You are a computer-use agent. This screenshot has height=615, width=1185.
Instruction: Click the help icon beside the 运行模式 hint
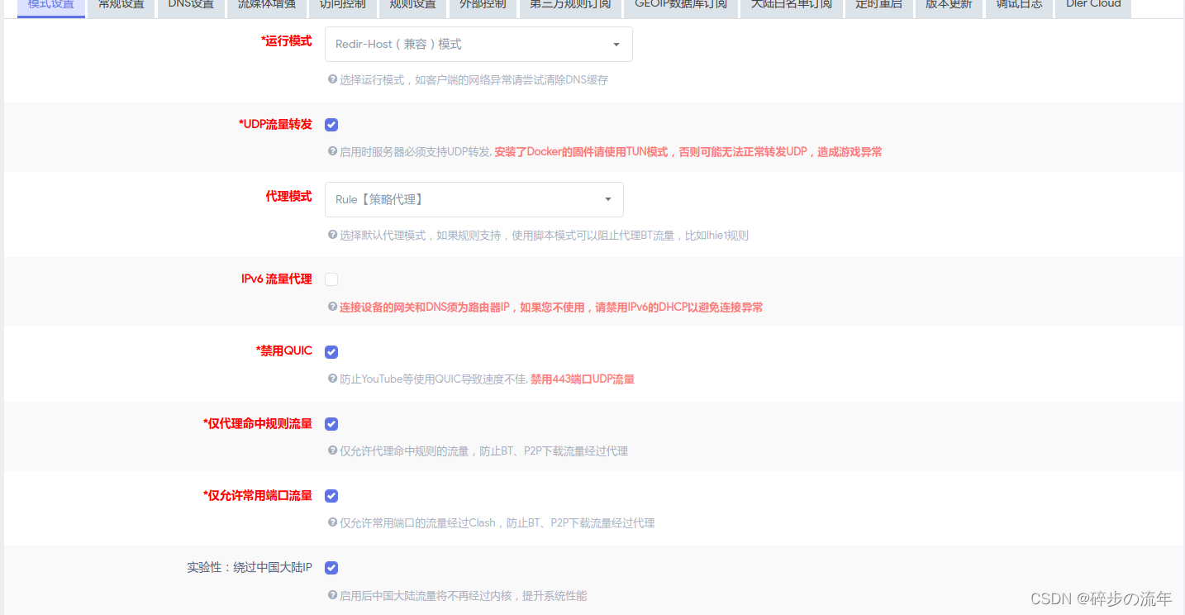[x=332, y=79]
